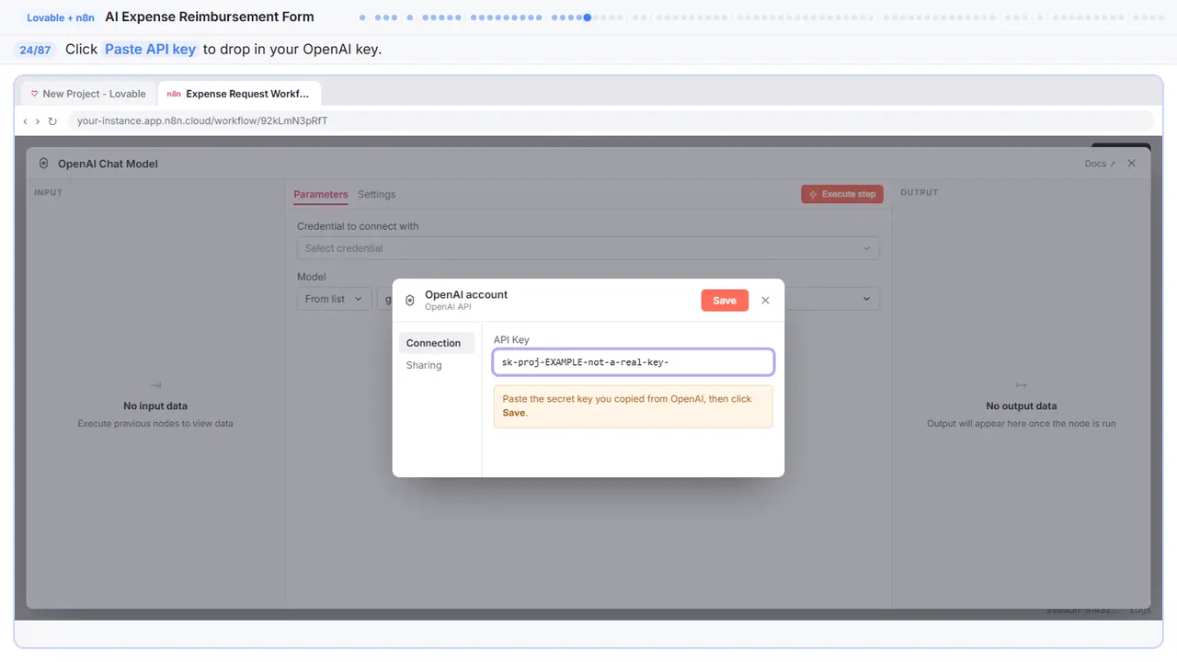Open the From list model dropdown
This screenshot has width=1177, height=662.
point(334,299)
